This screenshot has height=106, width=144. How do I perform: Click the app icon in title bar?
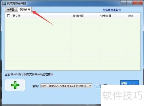pyautogui.click(x=4, y=3)
